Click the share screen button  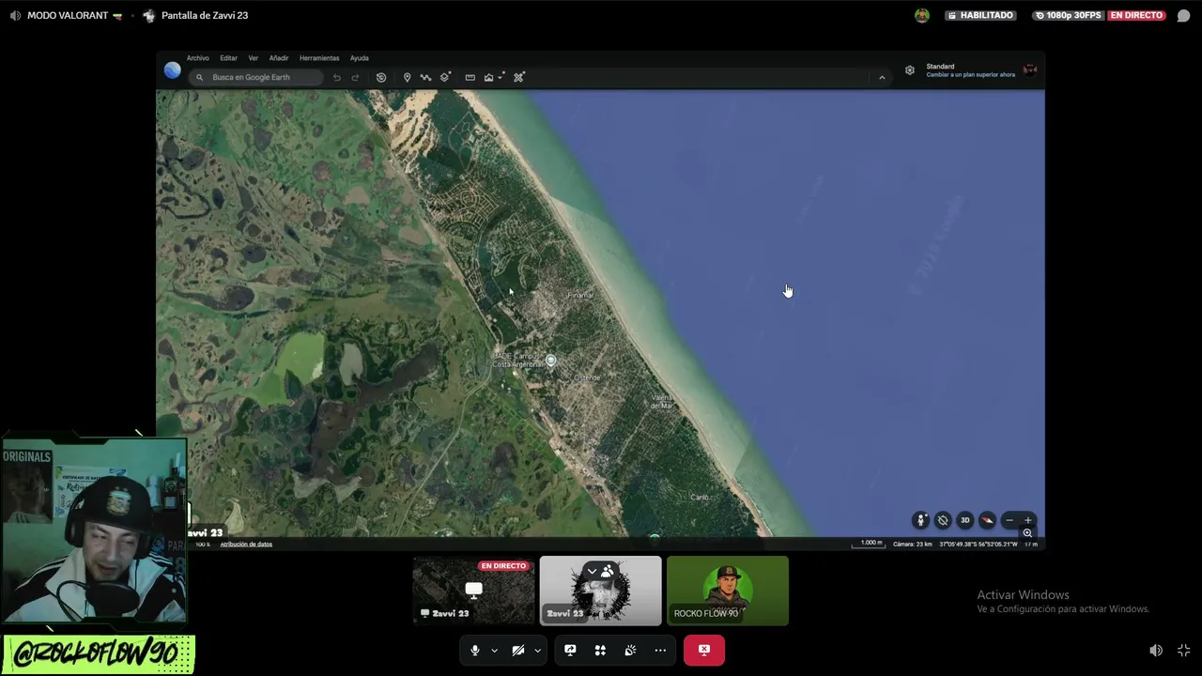(570, 650)
